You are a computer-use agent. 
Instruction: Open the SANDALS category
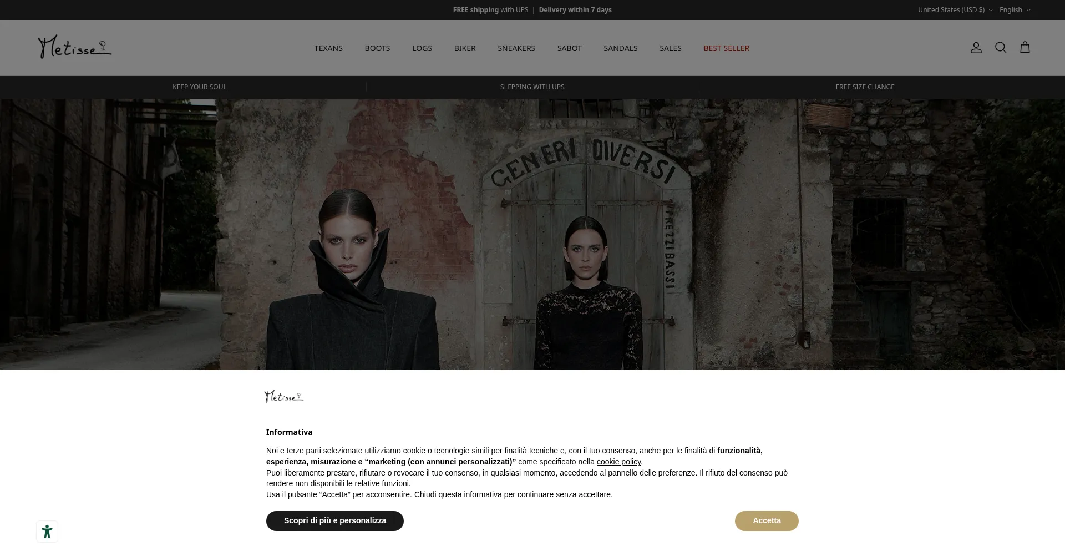620,48
